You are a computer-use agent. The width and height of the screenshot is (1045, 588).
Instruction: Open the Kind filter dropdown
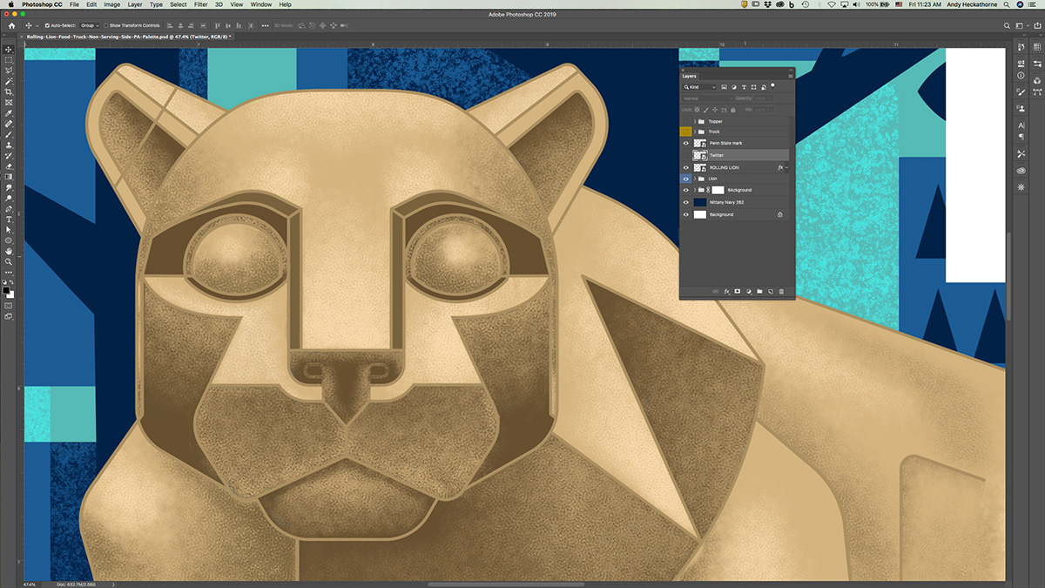pos(699,87)
